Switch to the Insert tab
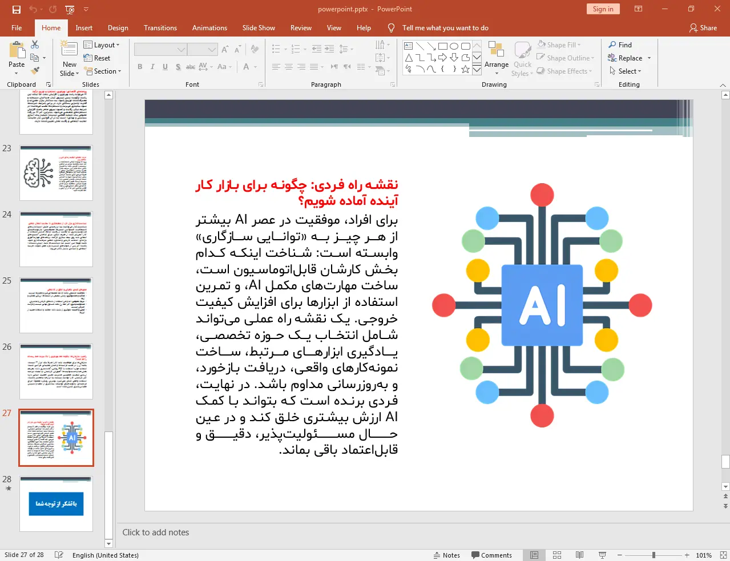The height and width of the screenshot is (561, 730). click(84, 28)
